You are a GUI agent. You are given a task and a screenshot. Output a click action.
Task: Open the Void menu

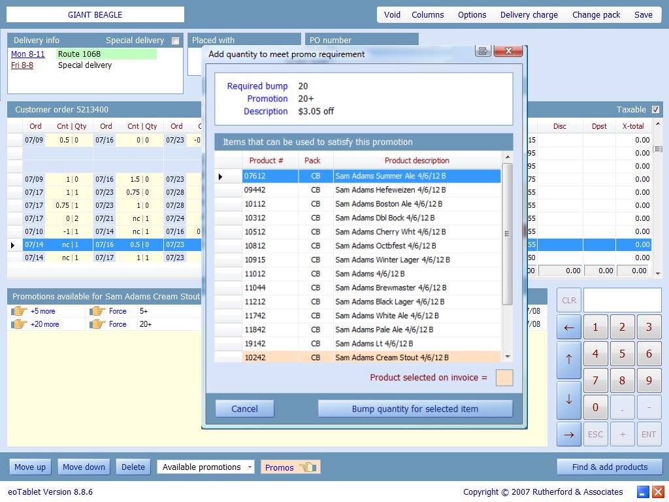392,15
